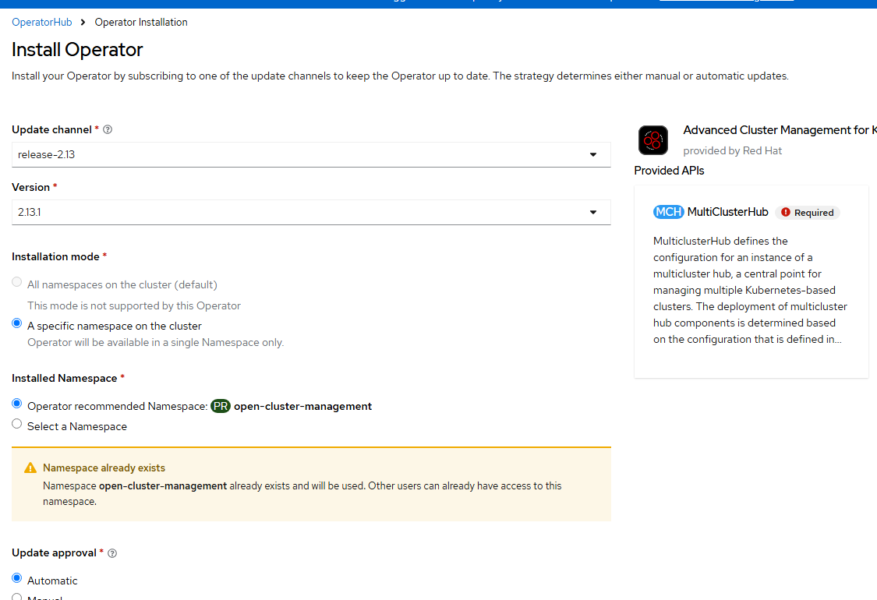Screen dimensions: 877x600
Task: Click the provided by Red Hat text
Action: 732,150
